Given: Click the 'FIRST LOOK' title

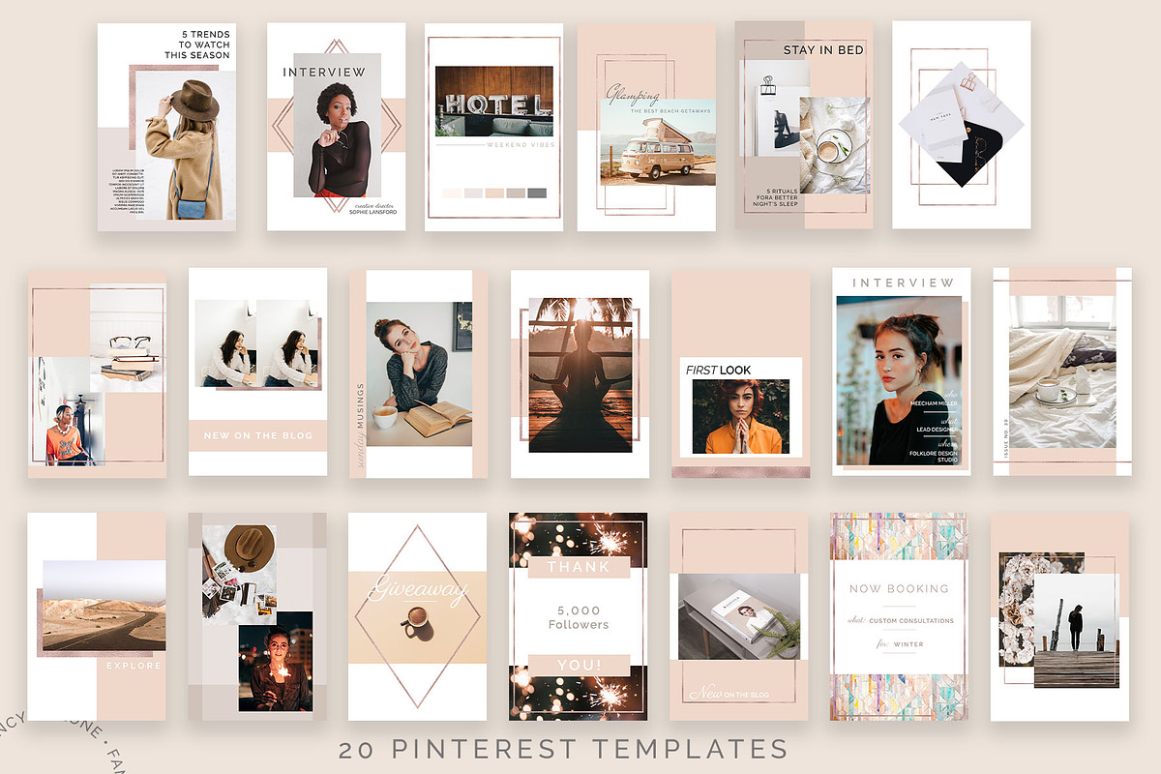Looking at the screenshot, I should point(718,370).
